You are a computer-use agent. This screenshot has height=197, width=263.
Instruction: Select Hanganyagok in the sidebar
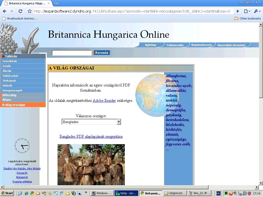coord(23,90)
